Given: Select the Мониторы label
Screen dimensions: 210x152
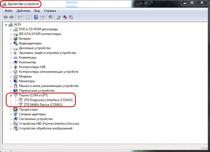Looking at the screenshot, I should click(x=27, y=81).
